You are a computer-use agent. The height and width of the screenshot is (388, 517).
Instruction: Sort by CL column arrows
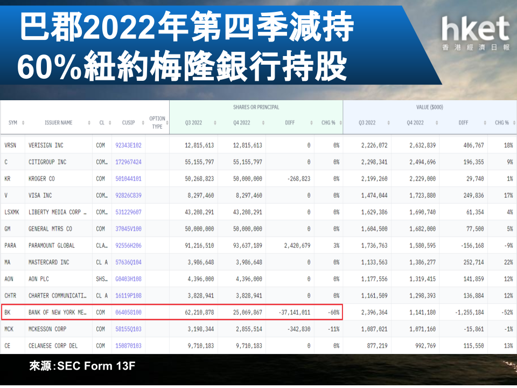[x=110, y=123]
